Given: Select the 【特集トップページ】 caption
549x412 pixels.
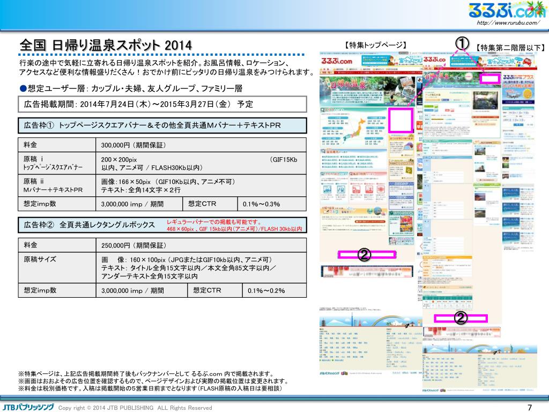Looking at the screenshot, I should [375, 45].
